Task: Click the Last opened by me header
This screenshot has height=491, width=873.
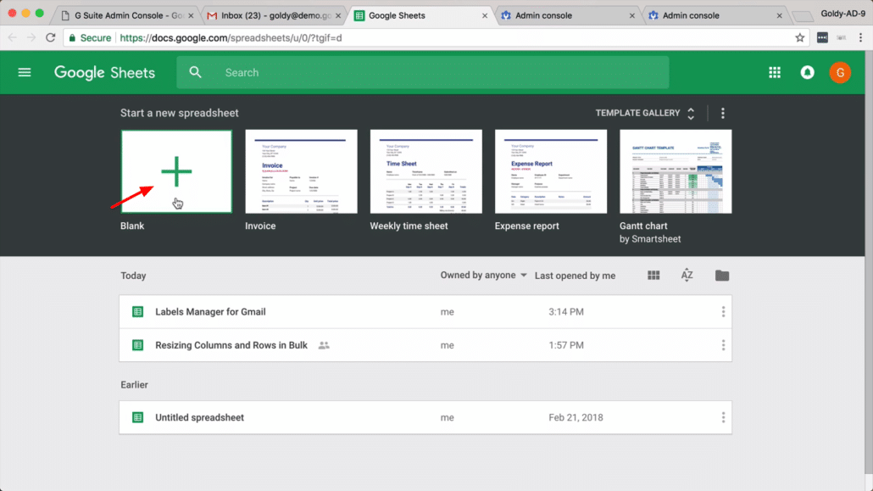Action: 576,276
